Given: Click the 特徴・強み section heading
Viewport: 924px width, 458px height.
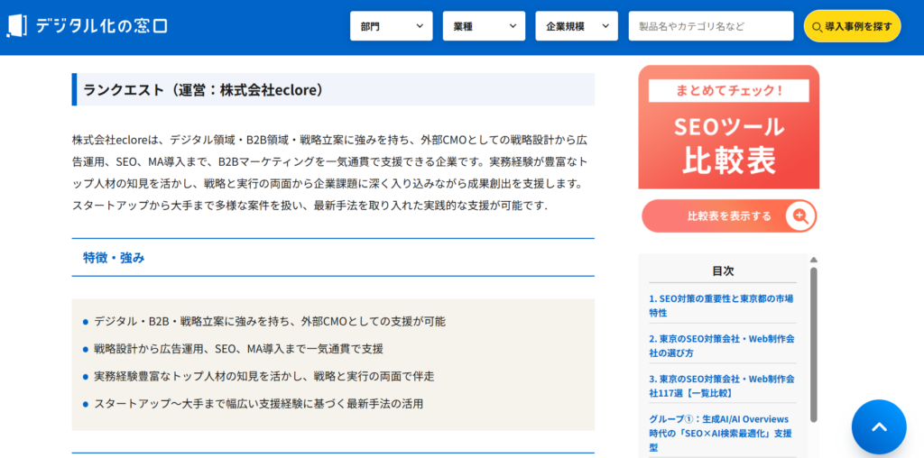Looking at the screenshot, I should coord(114,258).
